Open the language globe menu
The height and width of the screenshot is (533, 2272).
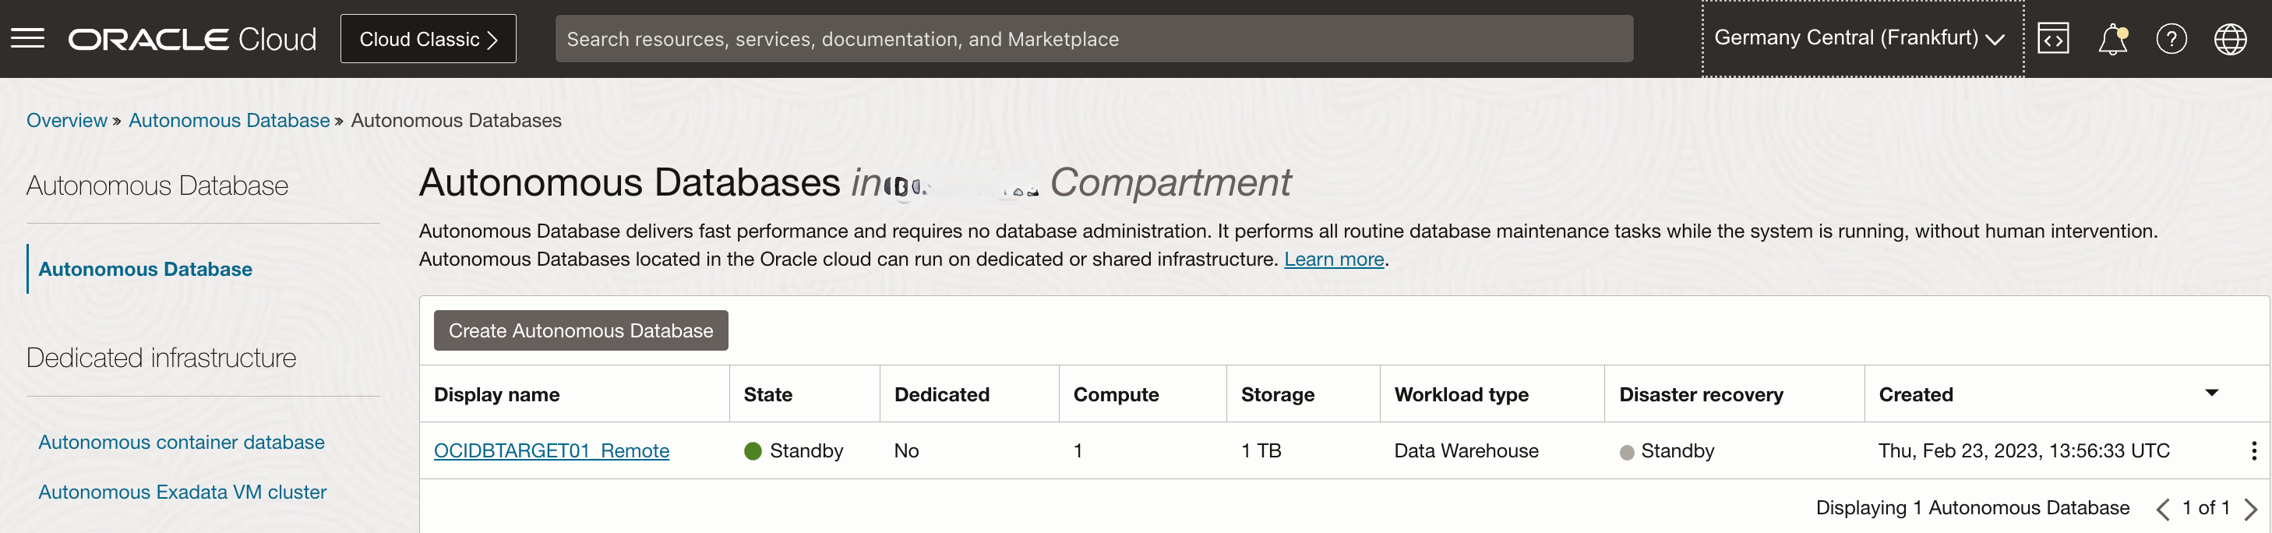(x=2231, y=39)
